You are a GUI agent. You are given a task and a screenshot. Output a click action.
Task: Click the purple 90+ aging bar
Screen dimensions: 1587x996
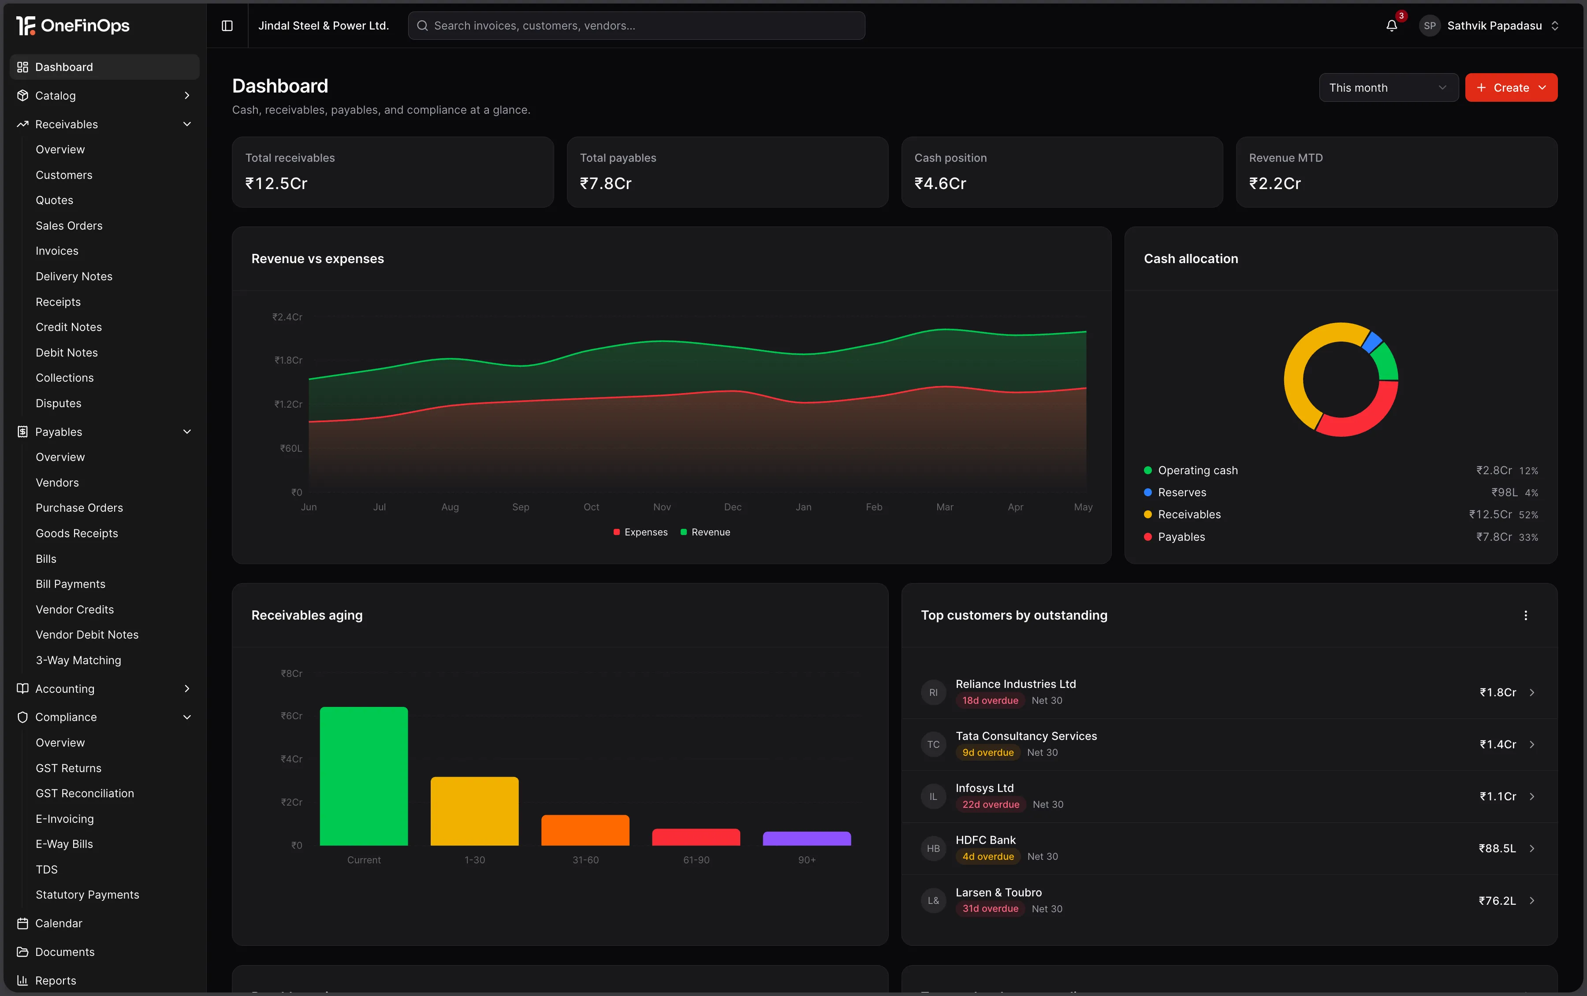tap(806, 839)
